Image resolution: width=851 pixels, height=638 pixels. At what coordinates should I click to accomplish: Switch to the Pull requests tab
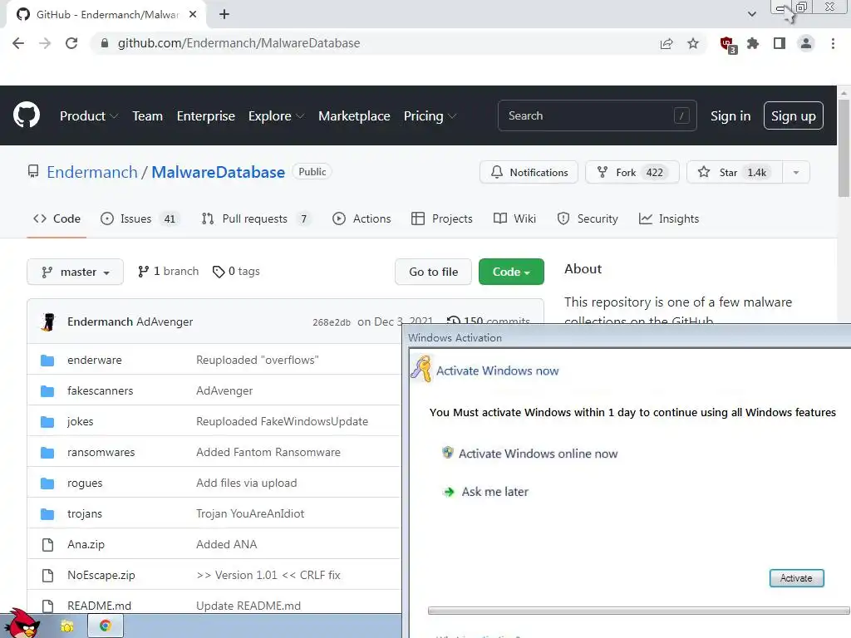(x=256, y=218)
